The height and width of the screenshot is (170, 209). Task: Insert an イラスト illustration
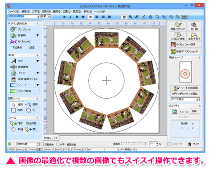click(x=18, y=73)
